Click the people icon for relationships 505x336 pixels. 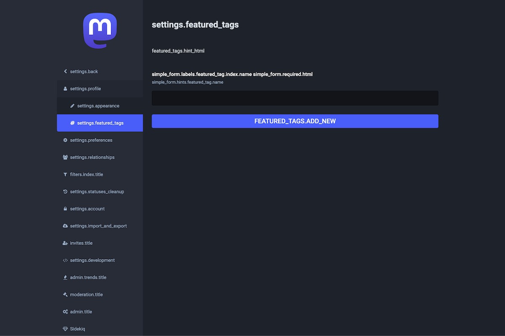[65, 157]
